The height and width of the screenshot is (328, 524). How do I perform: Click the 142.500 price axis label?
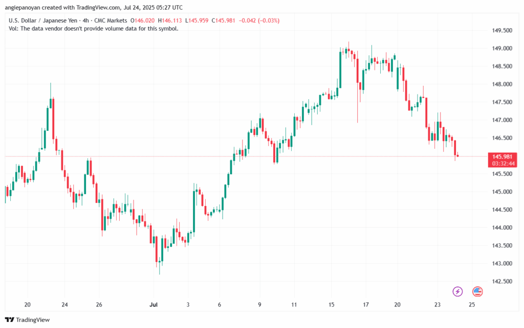pyautogui.click(x=502, y=282)
